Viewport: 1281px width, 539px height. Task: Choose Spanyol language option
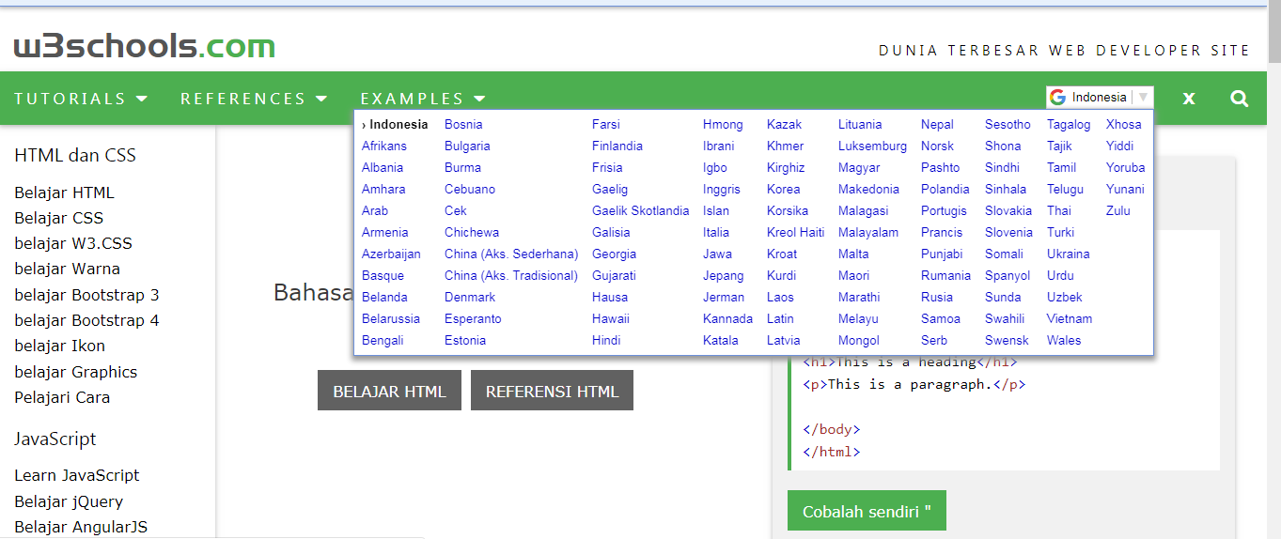(1008, 275)
